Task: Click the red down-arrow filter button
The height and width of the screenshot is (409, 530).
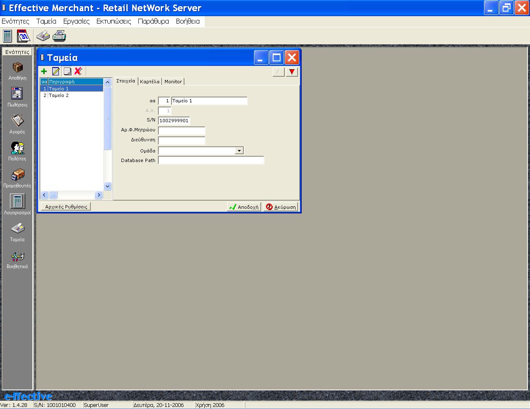Action: tap(292, 72)
